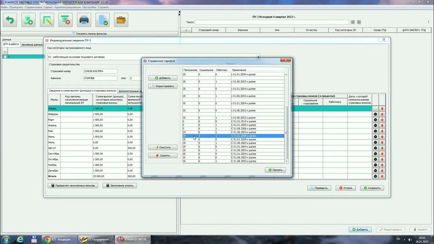Open the Файл menu
The width and height of the screenshot is (434, 244).
tap(4, 7)
